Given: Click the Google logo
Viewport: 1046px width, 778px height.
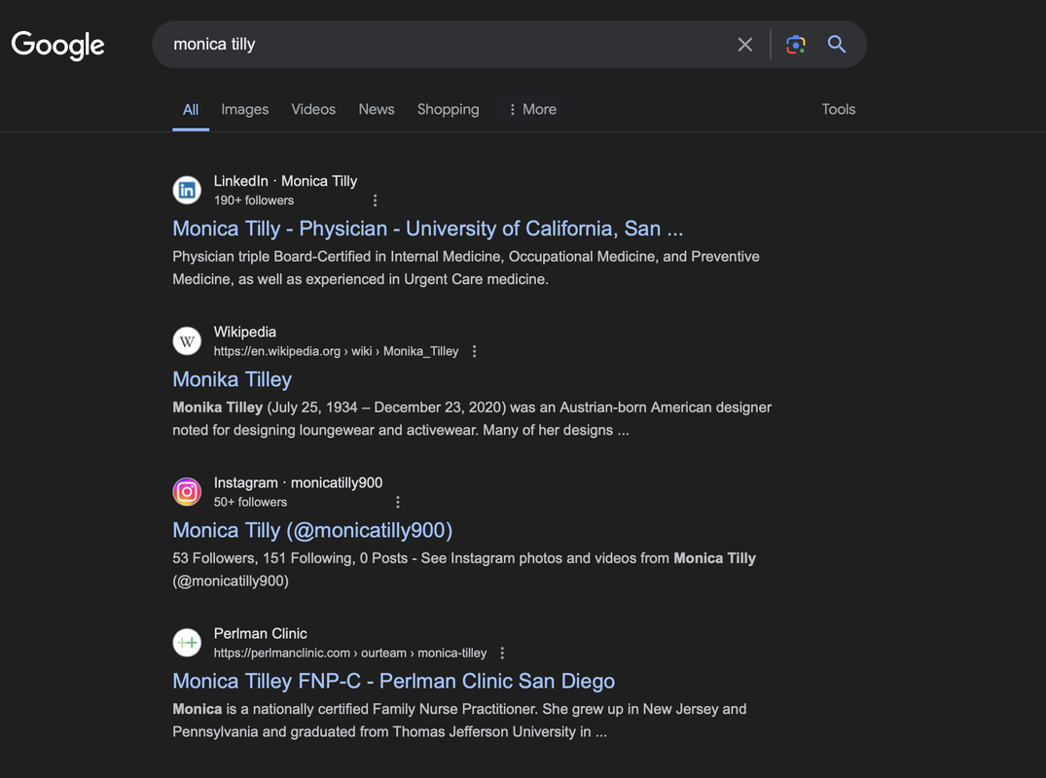Looking at the screenshot, I should click(58, 46).
